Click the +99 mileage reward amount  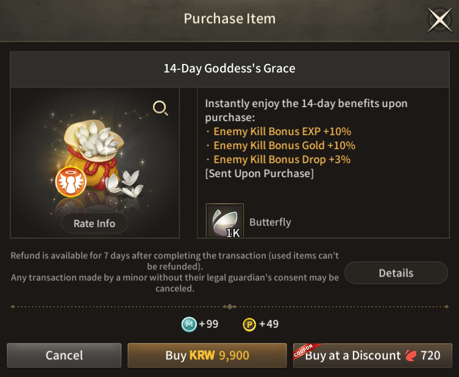(x=208, y=324)
